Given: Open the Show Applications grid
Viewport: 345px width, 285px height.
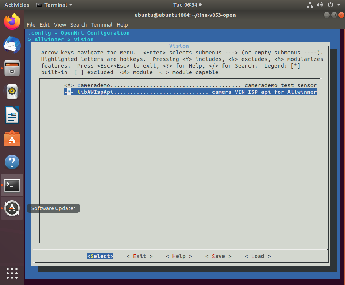Looking at the screenshot, I should 12,273.
